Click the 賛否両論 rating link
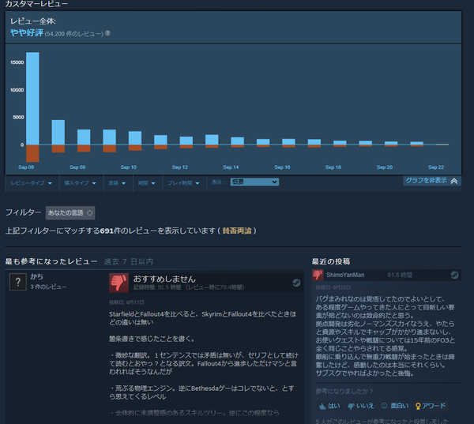 coord(237,231)
